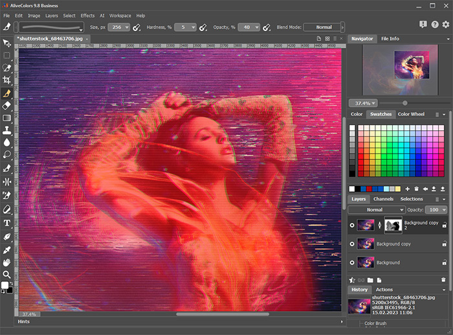Create new layer with page icon
Image resolution: width=453 pixels, height=335 pixels.
coord(379,280)
